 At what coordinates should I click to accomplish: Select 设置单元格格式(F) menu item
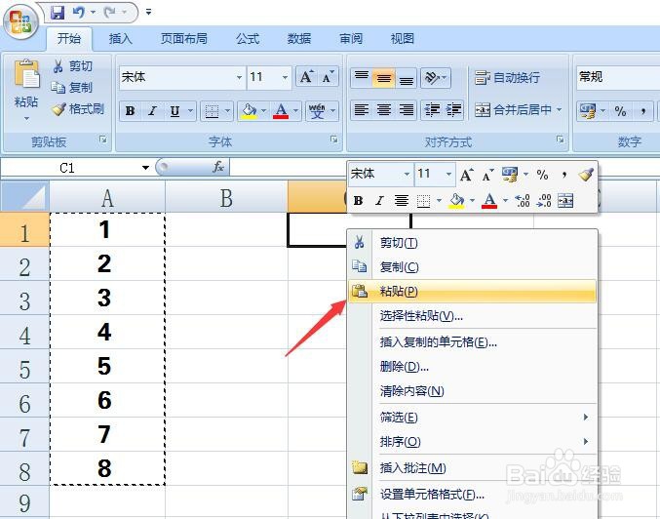pyautogui.click(x=472, y=494)
